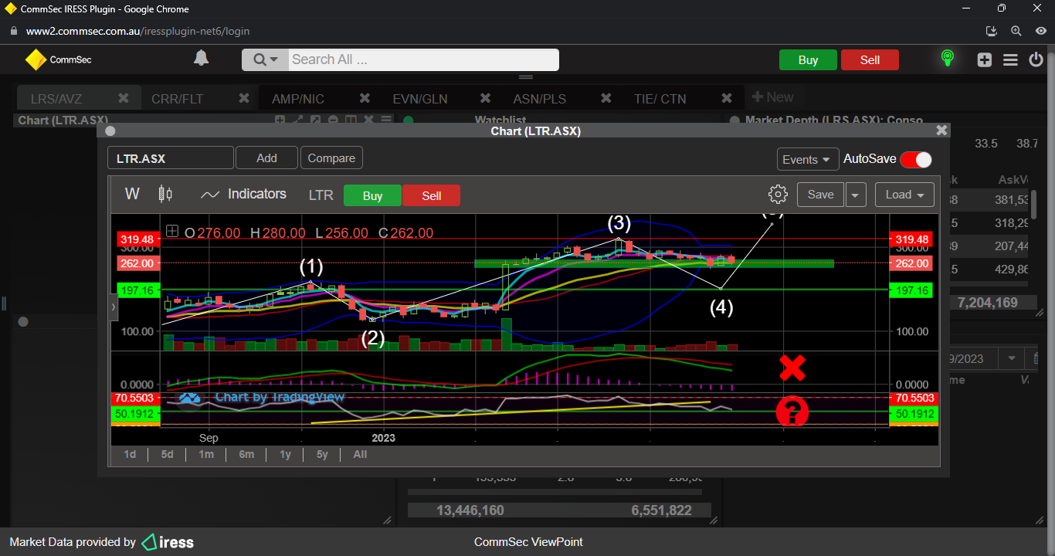Open chart settings gear icon
This screenshot has height=556, width=1055.
click(x=778, y=195)
